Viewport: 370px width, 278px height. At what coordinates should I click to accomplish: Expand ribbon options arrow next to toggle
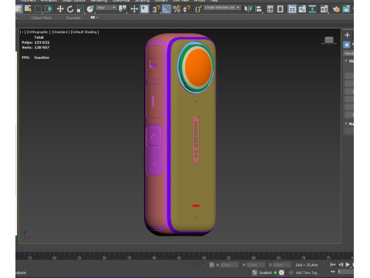point(97,17)
